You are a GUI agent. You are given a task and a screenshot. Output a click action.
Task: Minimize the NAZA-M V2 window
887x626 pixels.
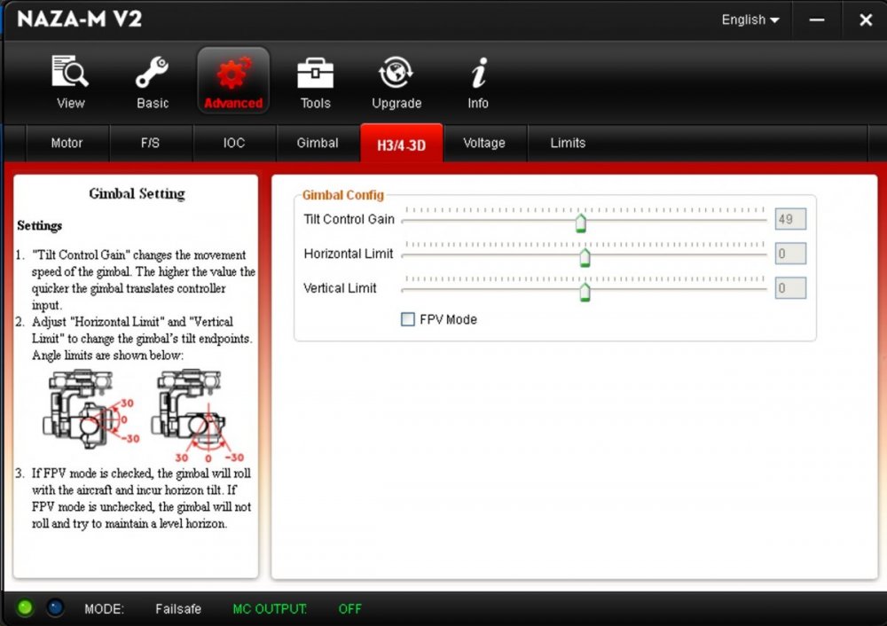(x=816, y=20)
